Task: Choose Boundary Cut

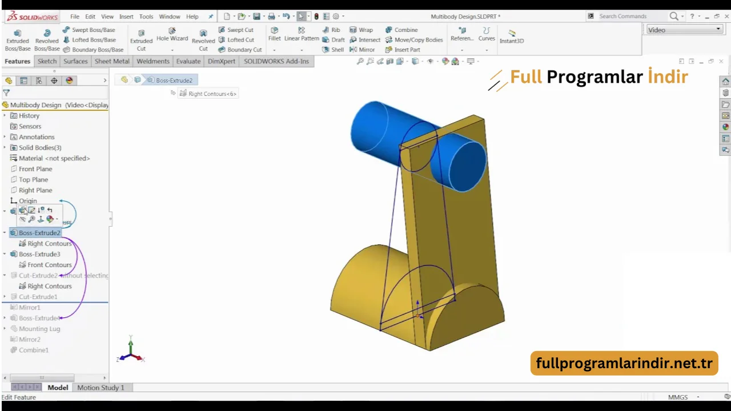Action: [x=240, y=50]
